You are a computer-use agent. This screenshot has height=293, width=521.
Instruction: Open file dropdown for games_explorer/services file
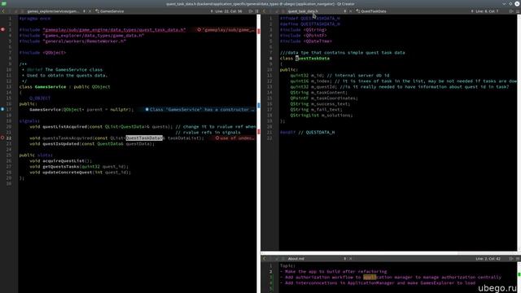[84, 11]
